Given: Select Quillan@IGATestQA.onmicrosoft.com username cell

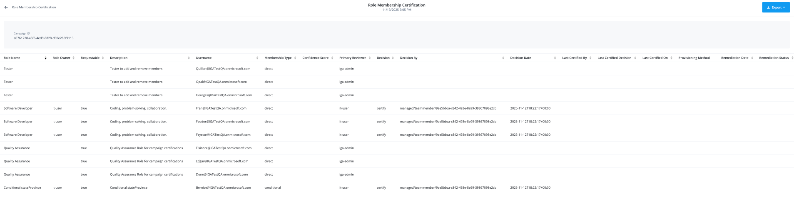Looking at the screenshot, I should point(223,69).
